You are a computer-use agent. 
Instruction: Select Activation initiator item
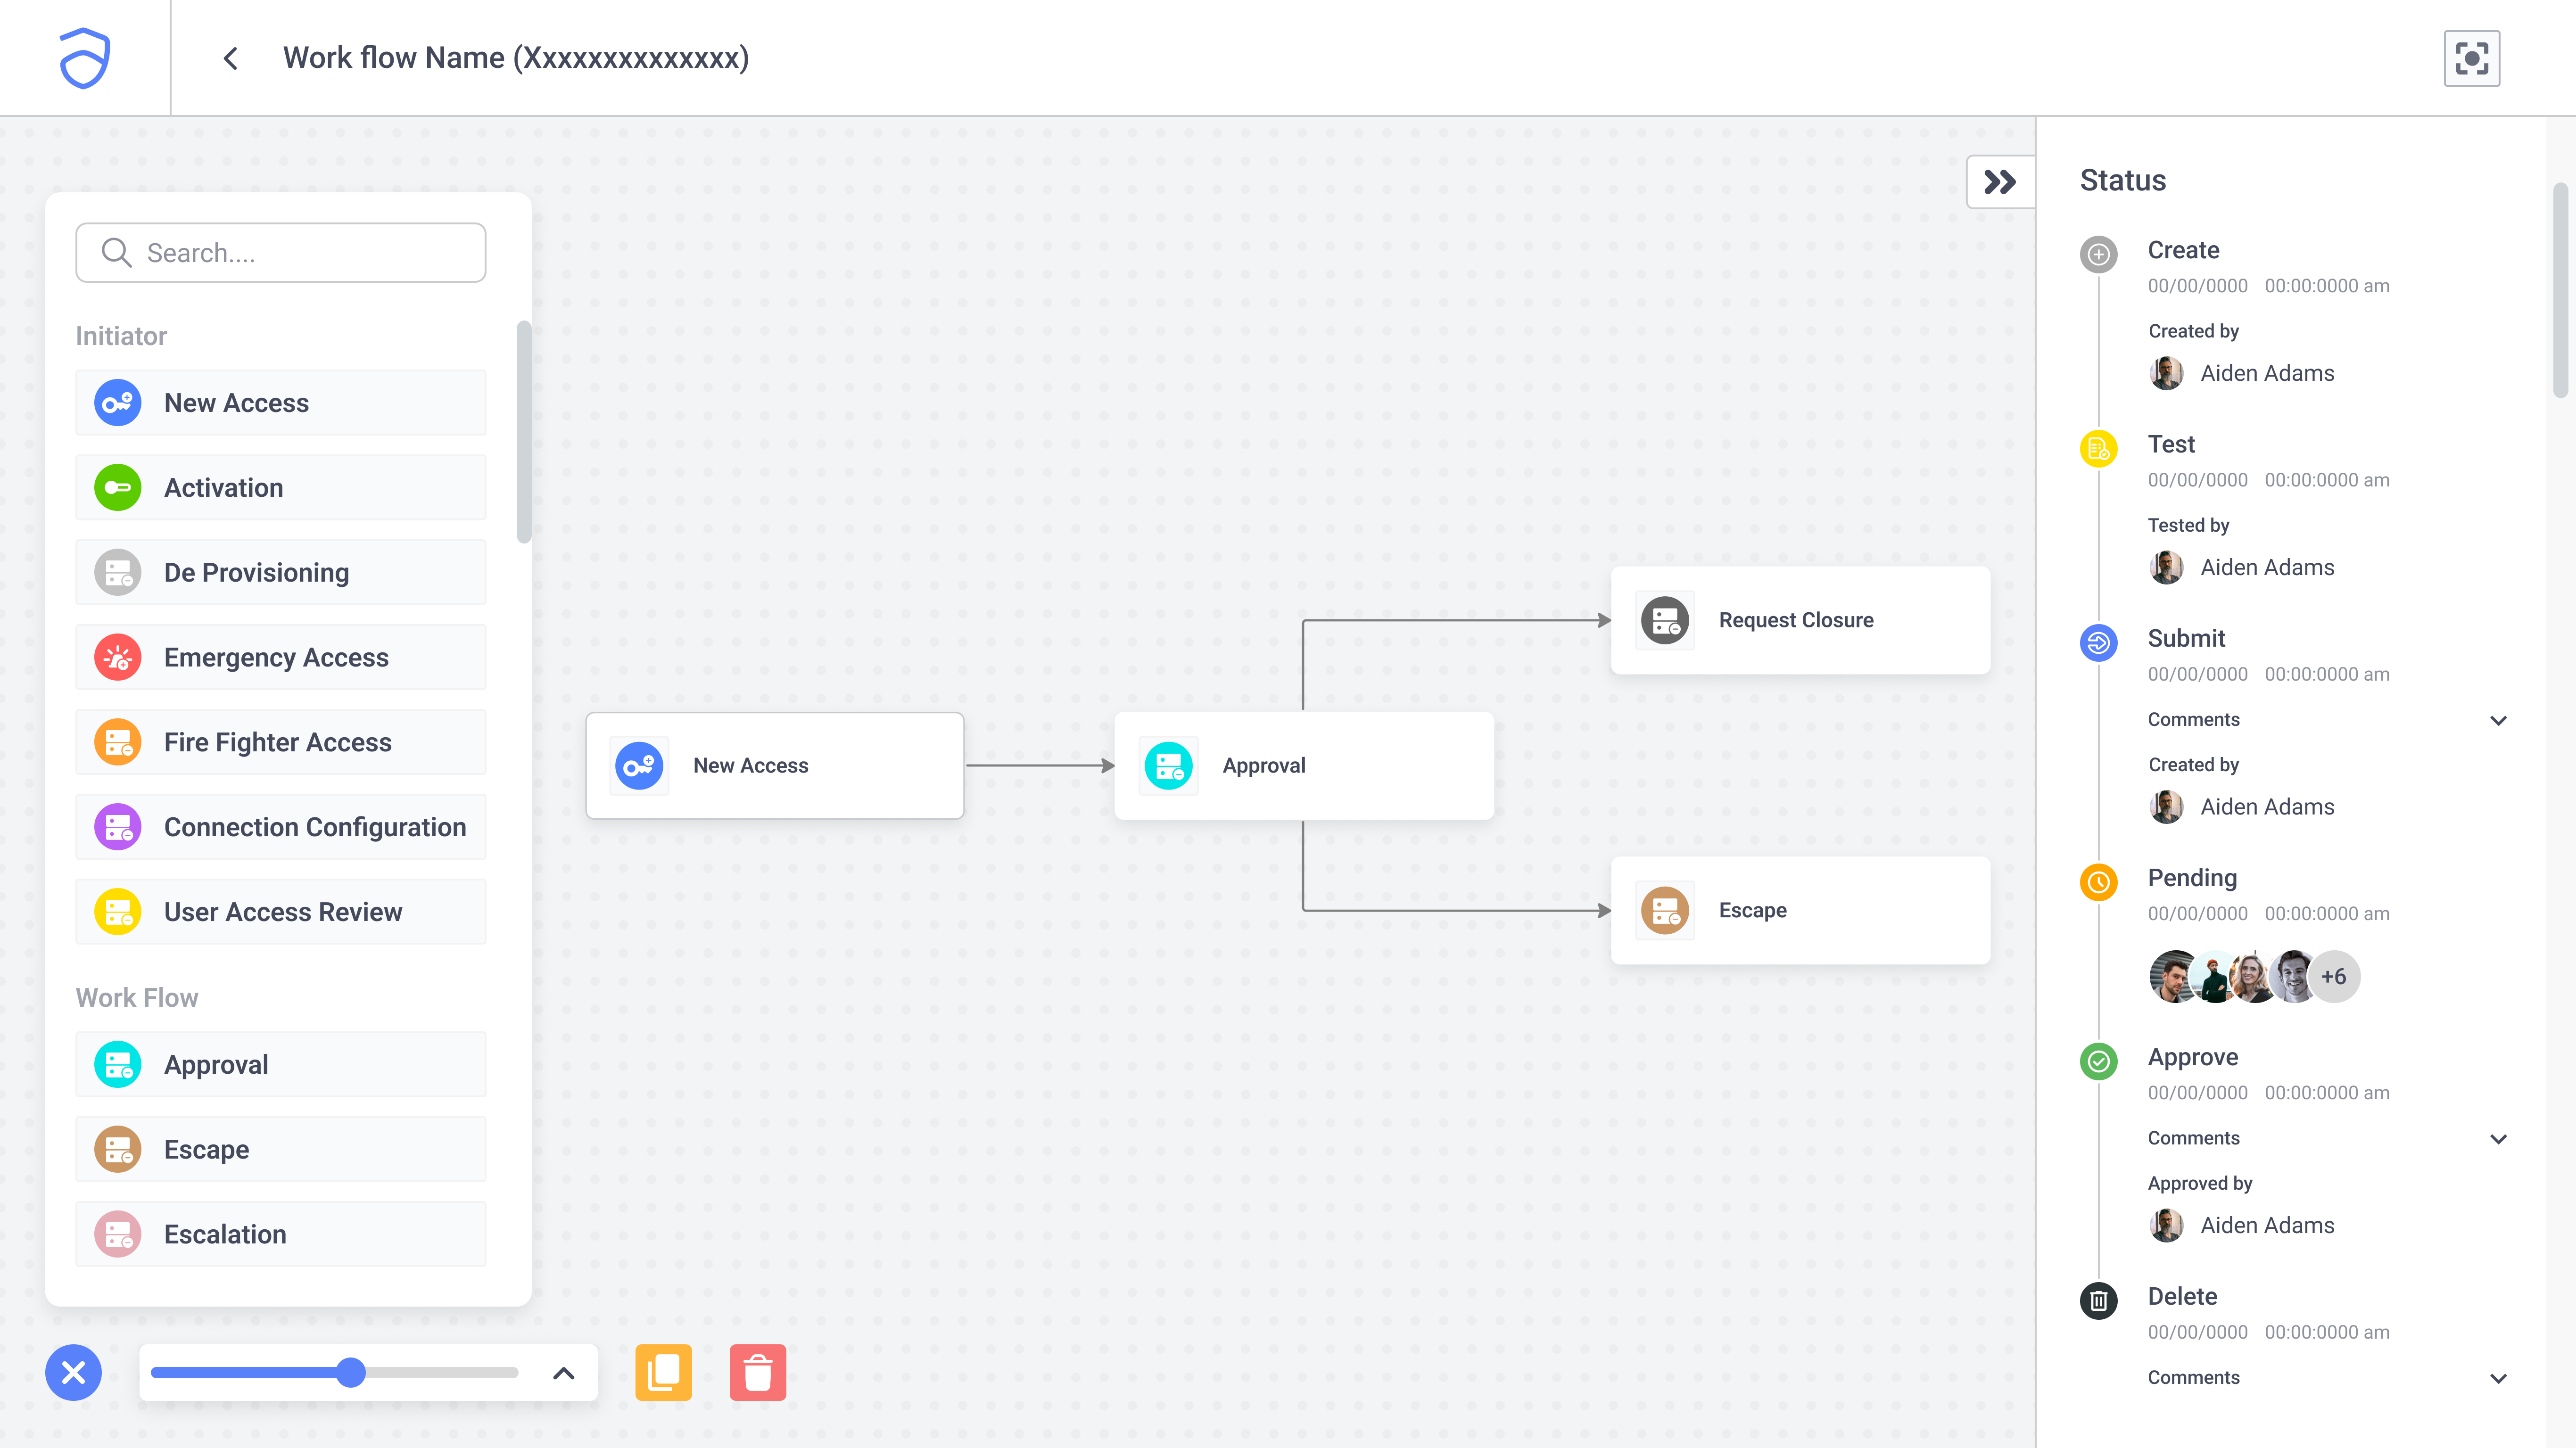point(281,488)
